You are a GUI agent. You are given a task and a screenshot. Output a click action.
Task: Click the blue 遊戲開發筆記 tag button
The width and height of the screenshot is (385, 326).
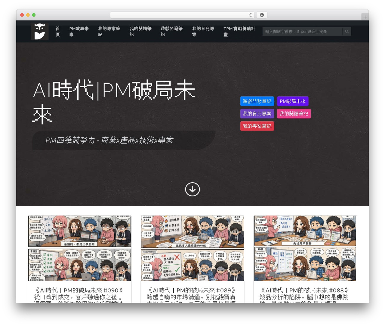tap(257, 101)
